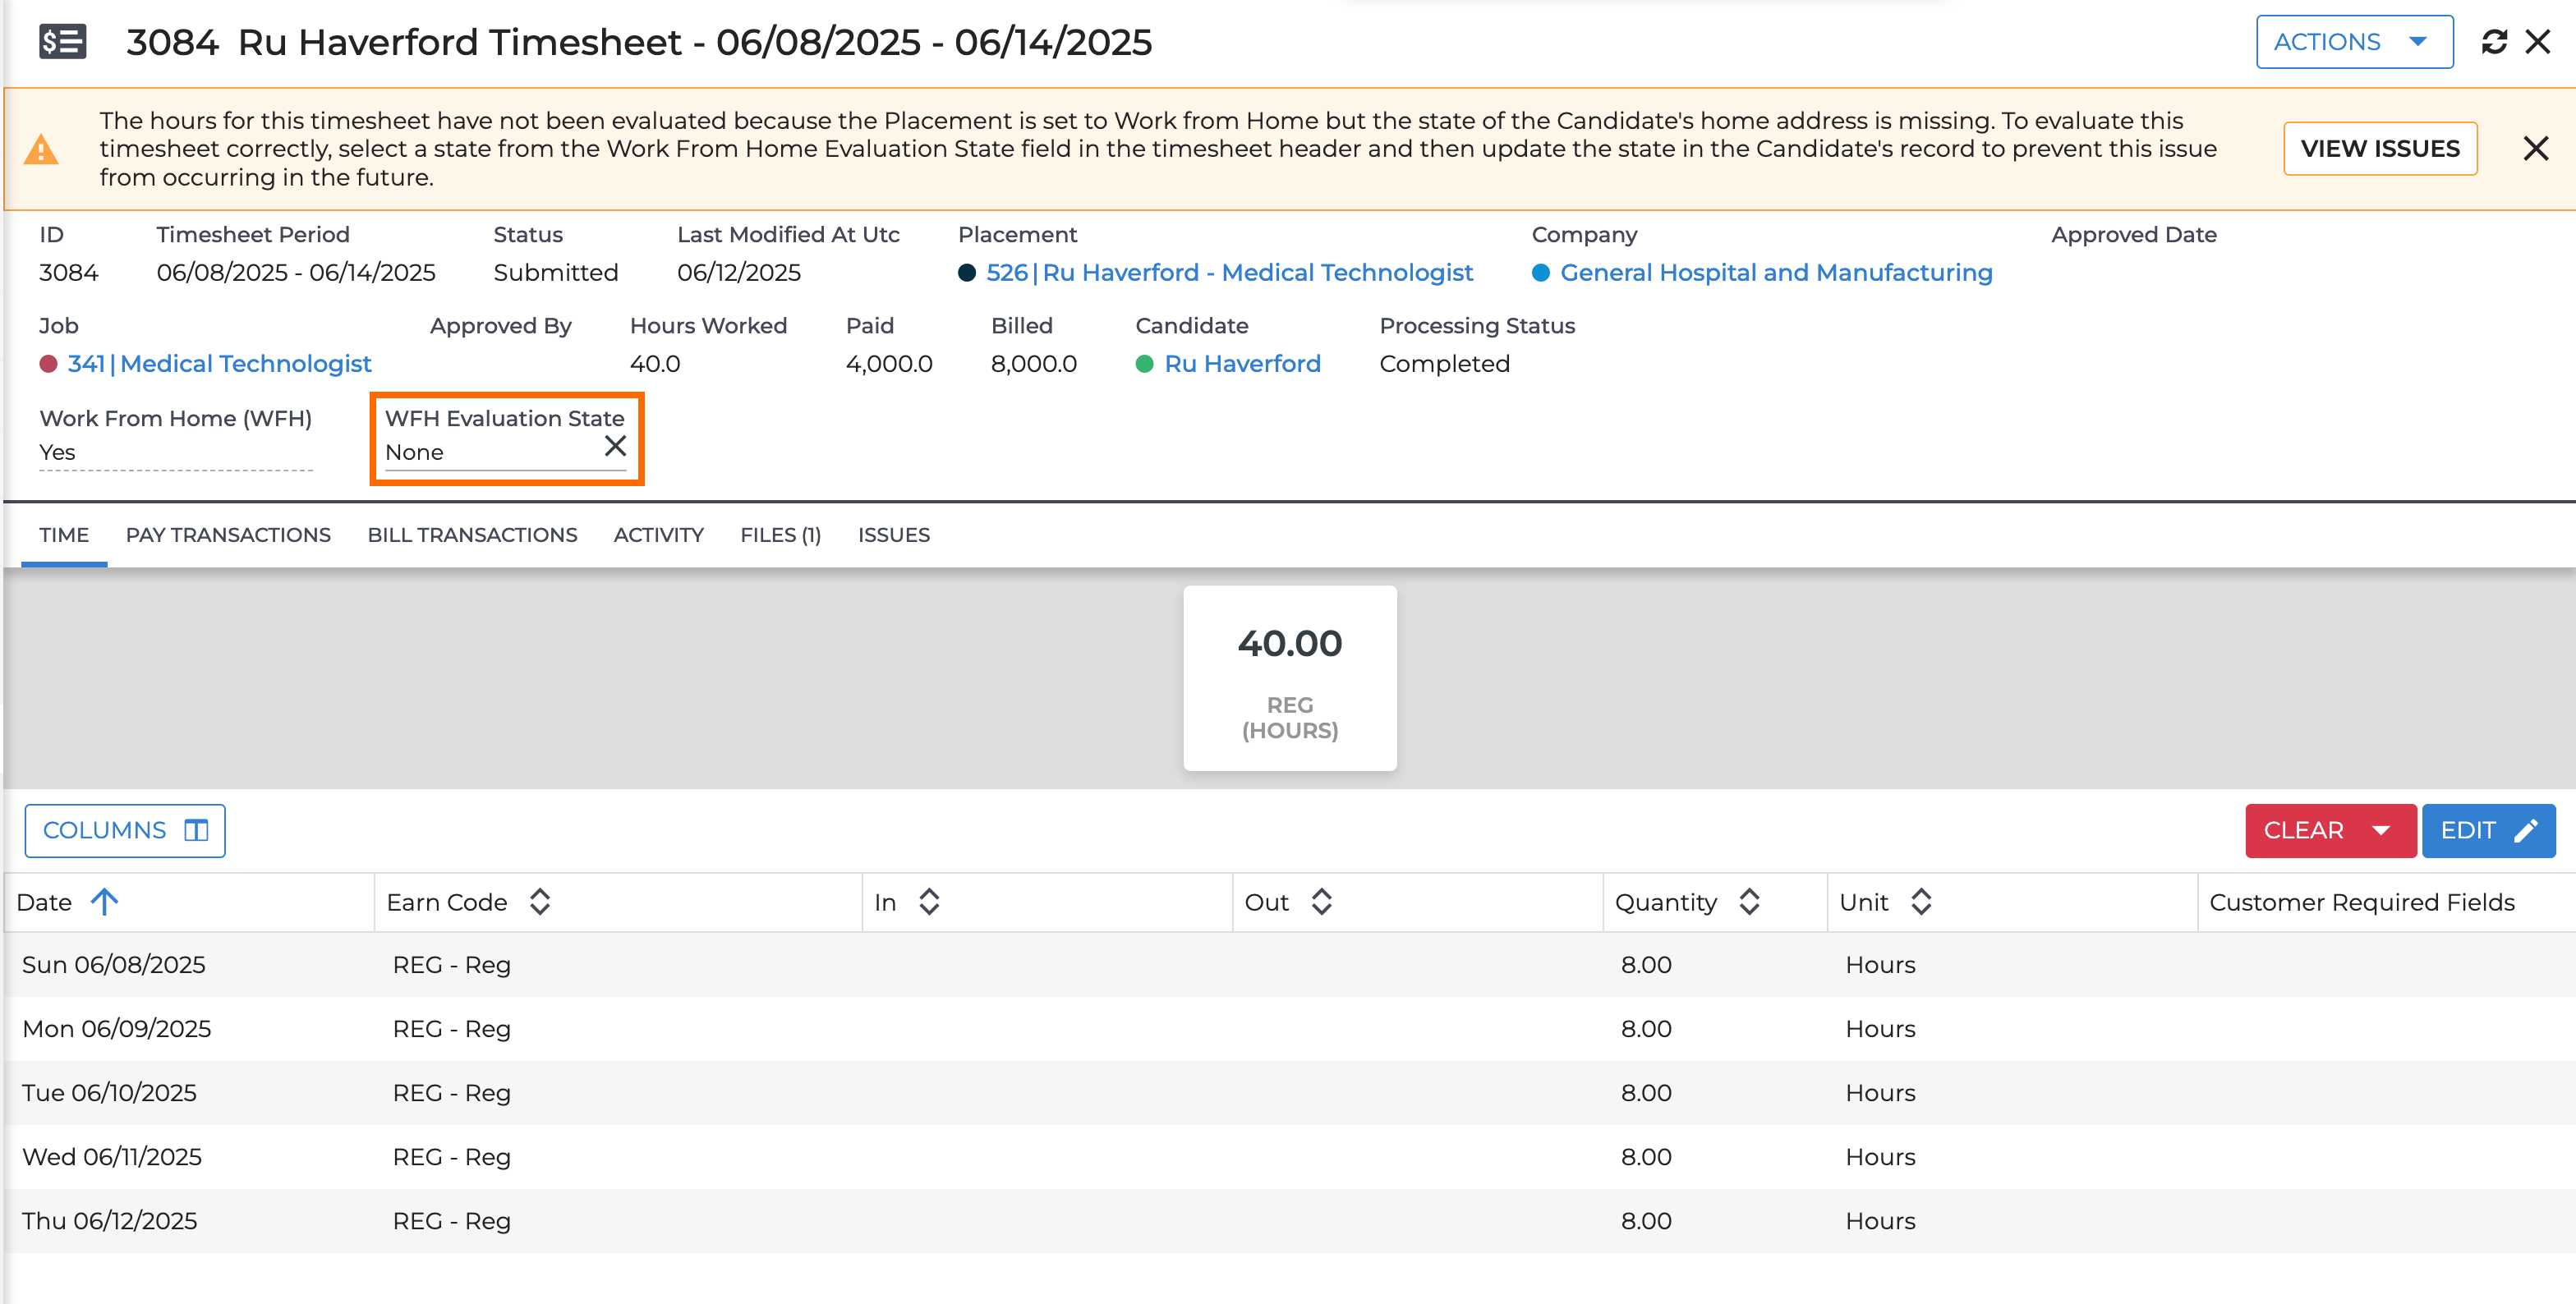The width and height of the screenshot is (2576, 1304).
Task: Open the Work From Home (WFH) field
Action: 176,452
